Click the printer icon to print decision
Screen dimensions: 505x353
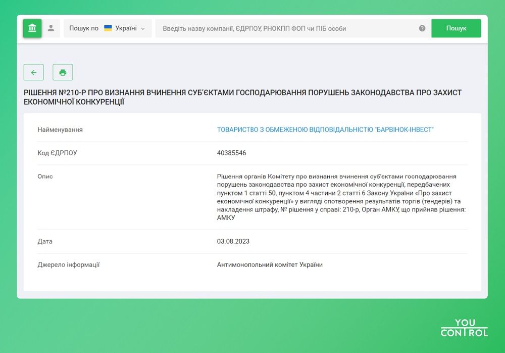point(63,72)
